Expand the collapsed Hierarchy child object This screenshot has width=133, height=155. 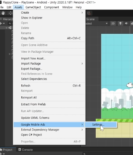pos(10,54)
